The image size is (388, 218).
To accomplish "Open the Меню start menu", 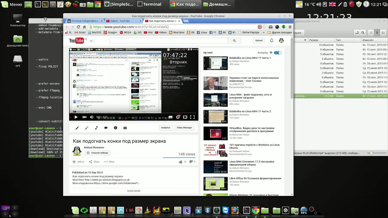I will pos(12,5).
